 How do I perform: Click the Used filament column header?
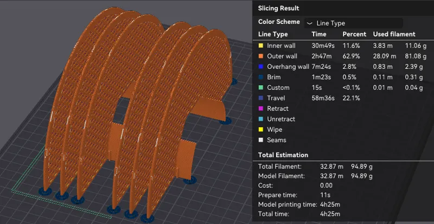(394, 34)
